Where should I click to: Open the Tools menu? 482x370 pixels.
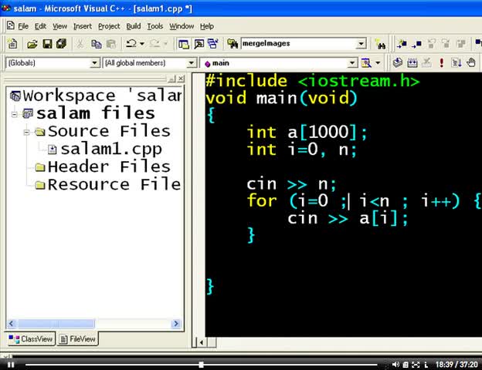pos(155,26)
